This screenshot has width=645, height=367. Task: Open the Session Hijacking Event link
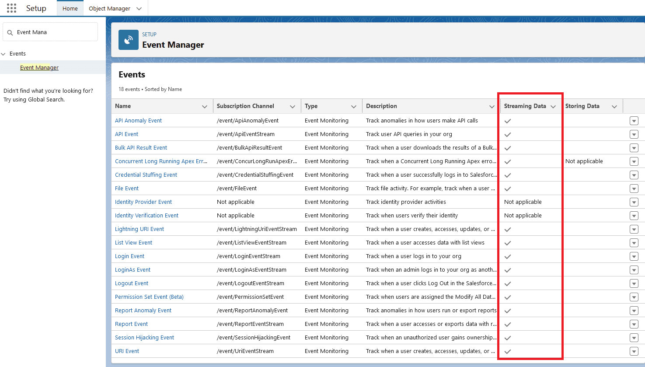point(144,338)
